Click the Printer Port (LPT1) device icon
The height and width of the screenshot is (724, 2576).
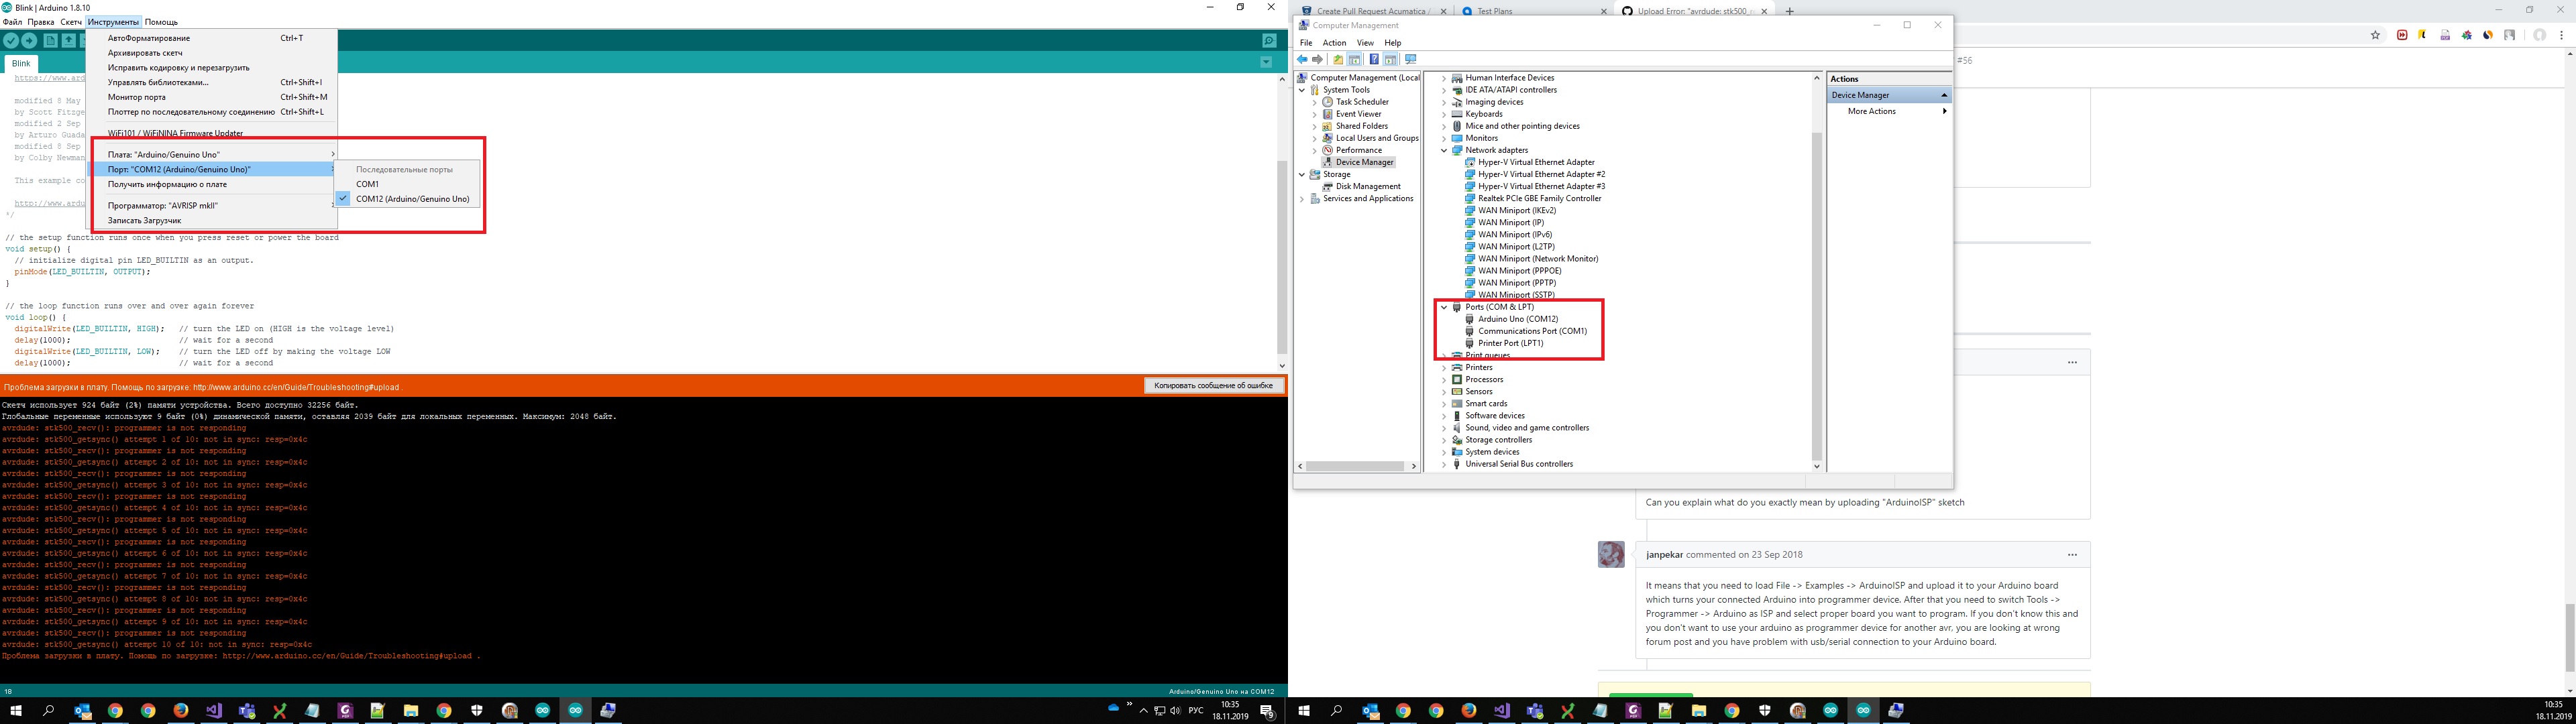(1470, 343)
